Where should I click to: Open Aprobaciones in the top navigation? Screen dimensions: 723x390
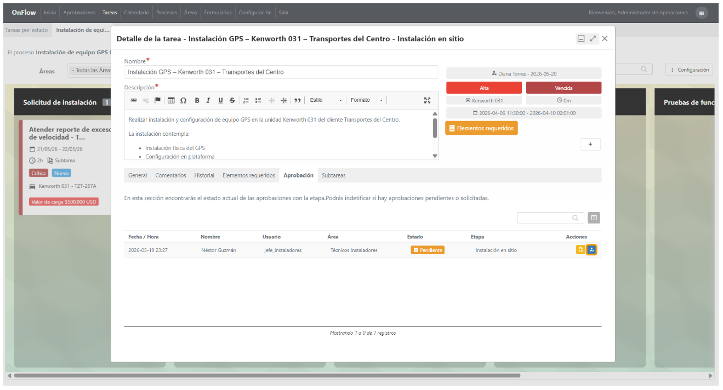79,13
